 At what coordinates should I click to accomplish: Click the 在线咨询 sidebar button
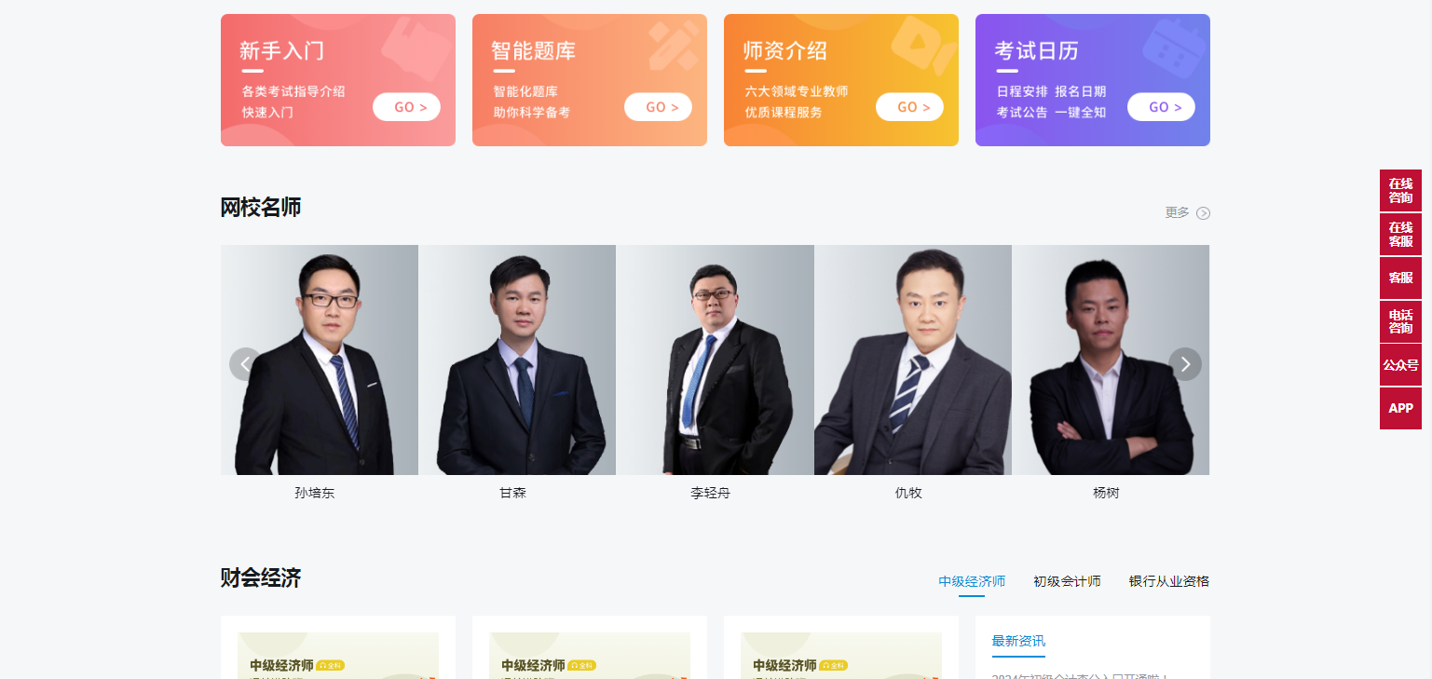point(1400,190)
